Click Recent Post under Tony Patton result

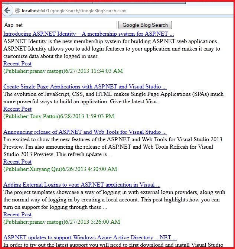click(x=17, y=109)
